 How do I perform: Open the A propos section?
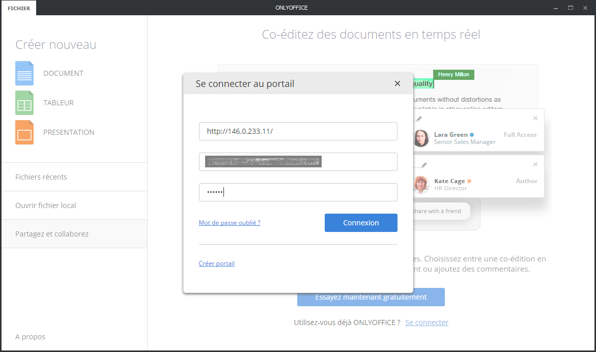[30, 336]
